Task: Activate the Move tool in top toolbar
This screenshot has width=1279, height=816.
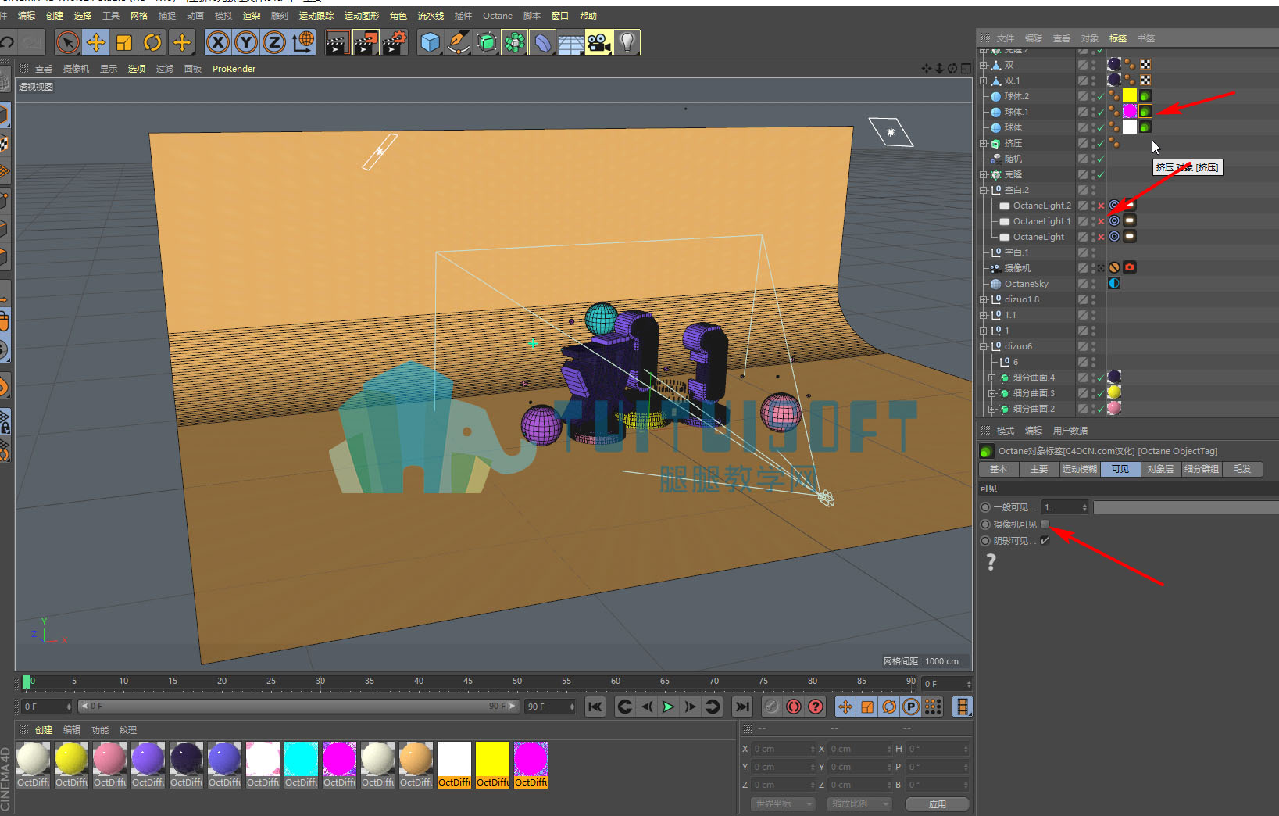Action: pyautogui.click(x=96, y=42)
